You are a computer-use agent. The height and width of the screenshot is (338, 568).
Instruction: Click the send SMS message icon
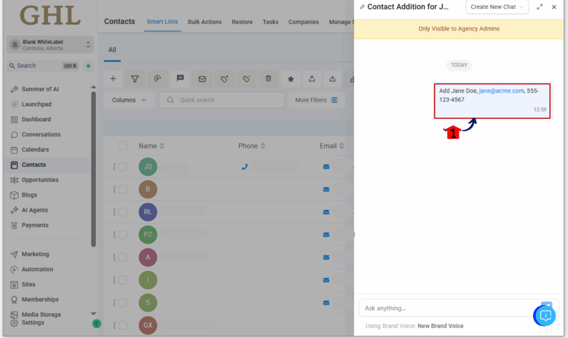click(180, 79)
